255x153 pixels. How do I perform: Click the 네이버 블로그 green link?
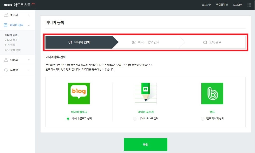[x=79, y=112]
